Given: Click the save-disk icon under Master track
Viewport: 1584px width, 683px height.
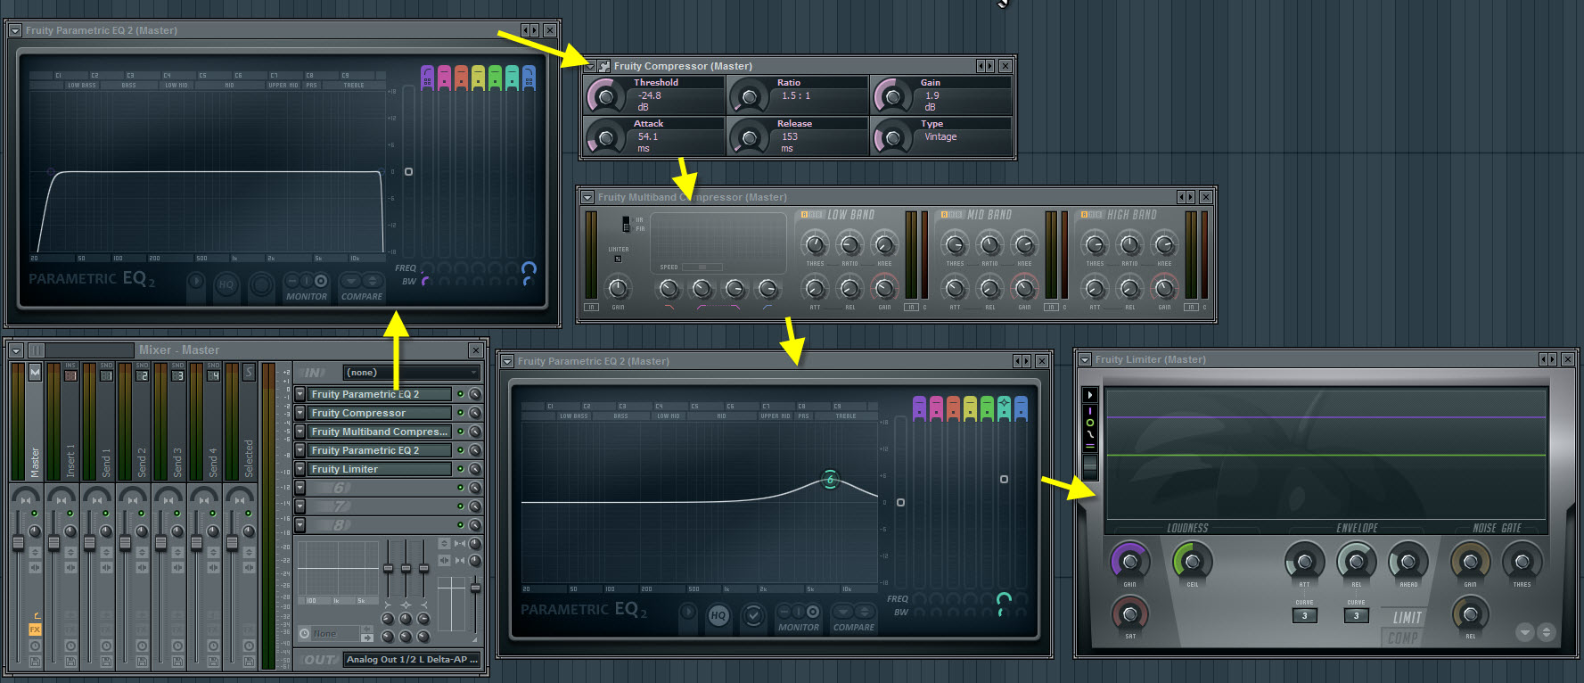Looking at the screenshot, I should (35, 662).
